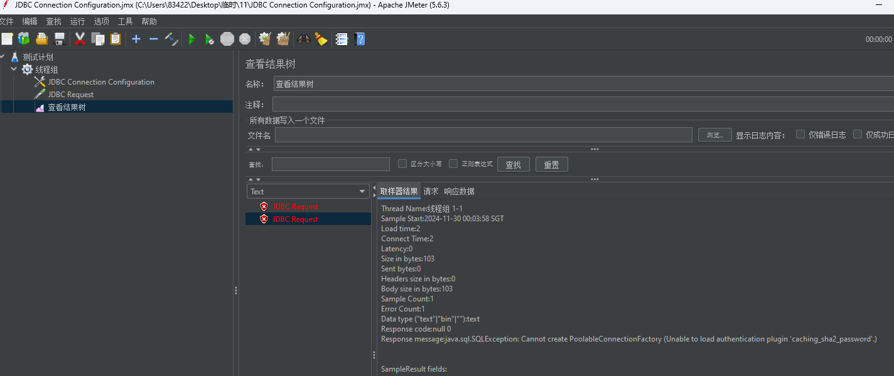The width and height of the screenshot is (894, 376).
Task: Clear results with single broom gear icon
Action: pos(265,39)
